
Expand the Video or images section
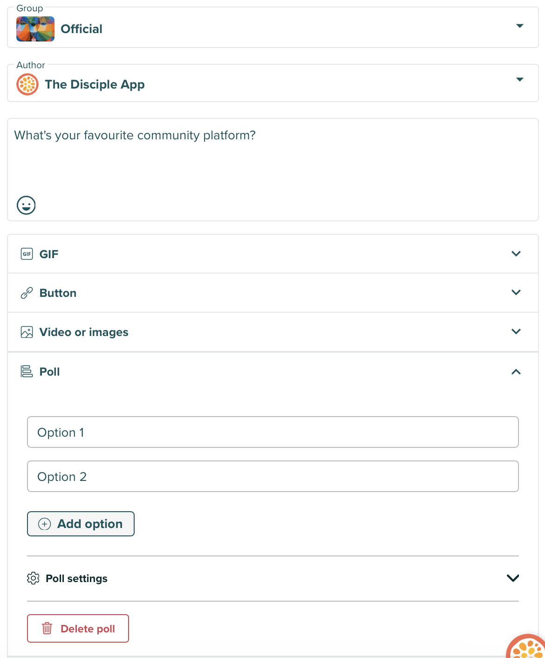516,332
